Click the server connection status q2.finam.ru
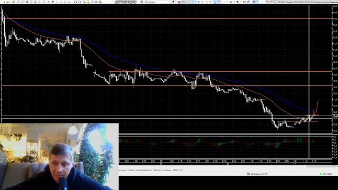This screenshot has width=338, height=190. click(x=257, y=174)
